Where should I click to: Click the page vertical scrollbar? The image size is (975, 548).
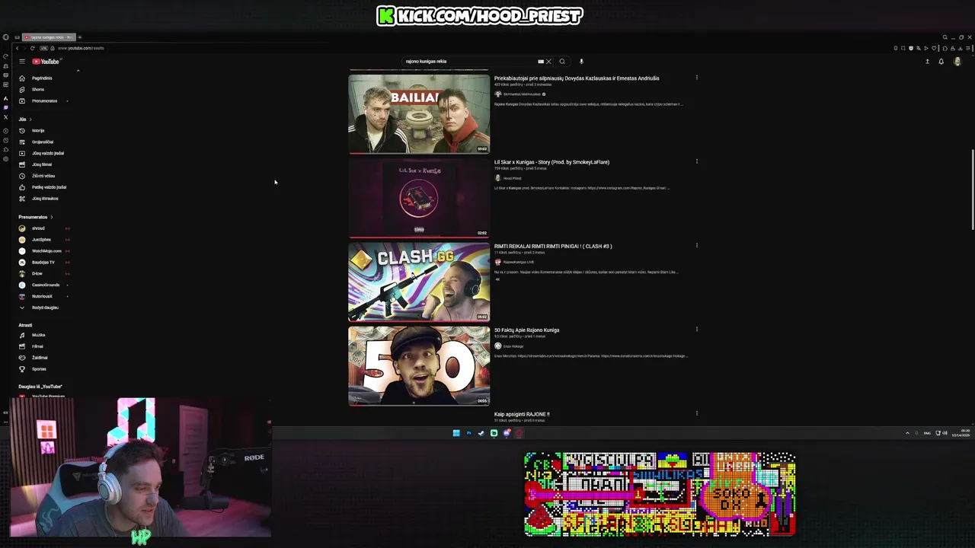click(973, 190)
